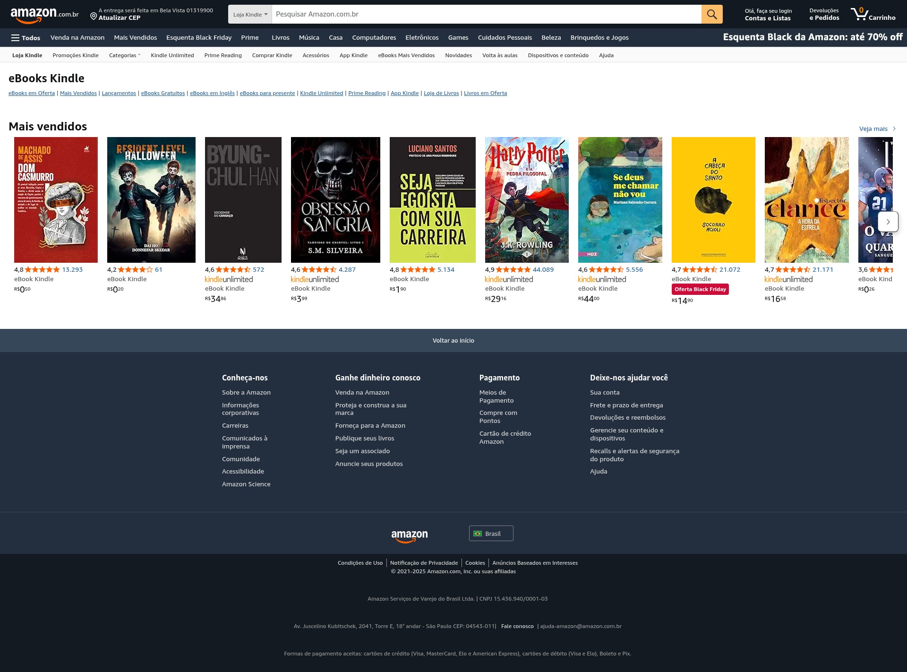
Task: Click the Lançamentos link
Action: coord(119,93)
